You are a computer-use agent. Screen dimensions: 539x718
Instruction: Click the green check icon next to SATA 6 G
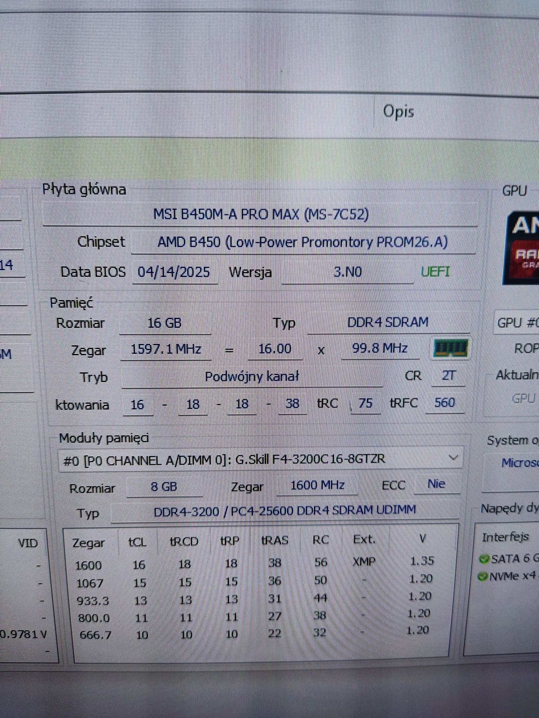484,559
